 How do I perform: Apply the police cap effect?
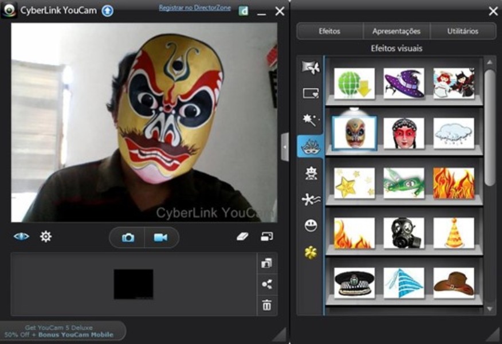coord(354,283)
